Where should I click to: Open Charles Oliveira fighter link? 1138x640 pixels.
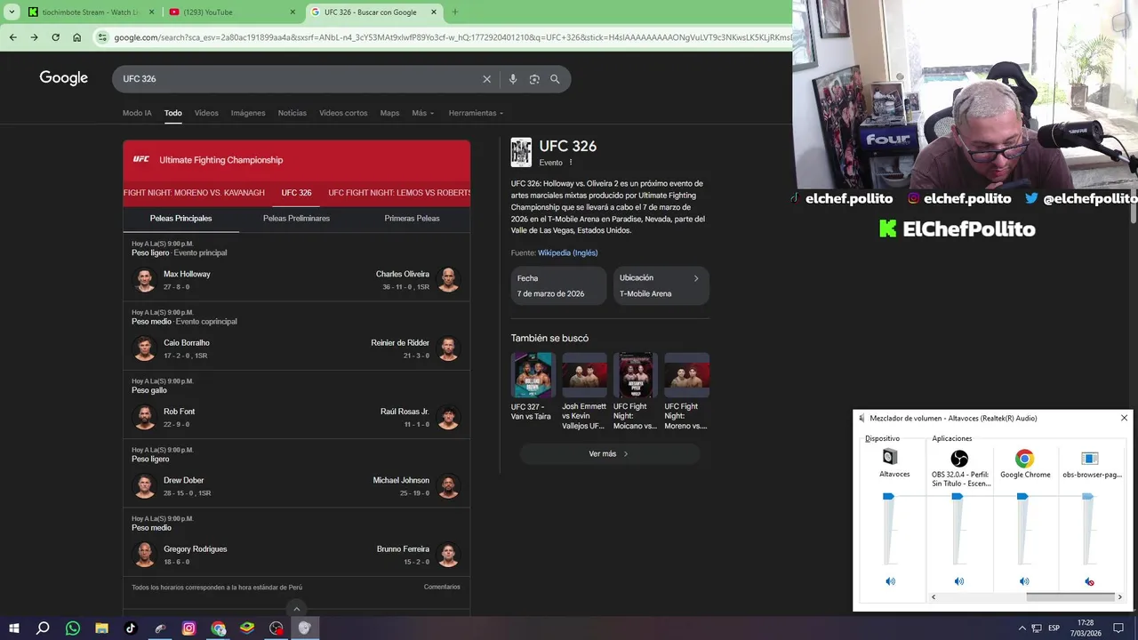click(402, 274)
